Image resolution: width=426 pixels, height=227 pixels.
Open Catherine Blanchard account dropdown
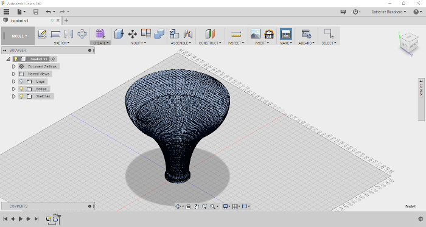[389, 12]
